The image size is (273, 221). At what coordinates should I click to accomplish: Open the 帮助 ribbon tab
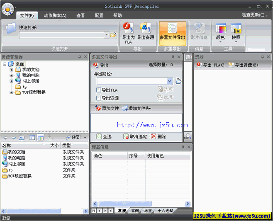pyautogui.click(x=117, y=15)
